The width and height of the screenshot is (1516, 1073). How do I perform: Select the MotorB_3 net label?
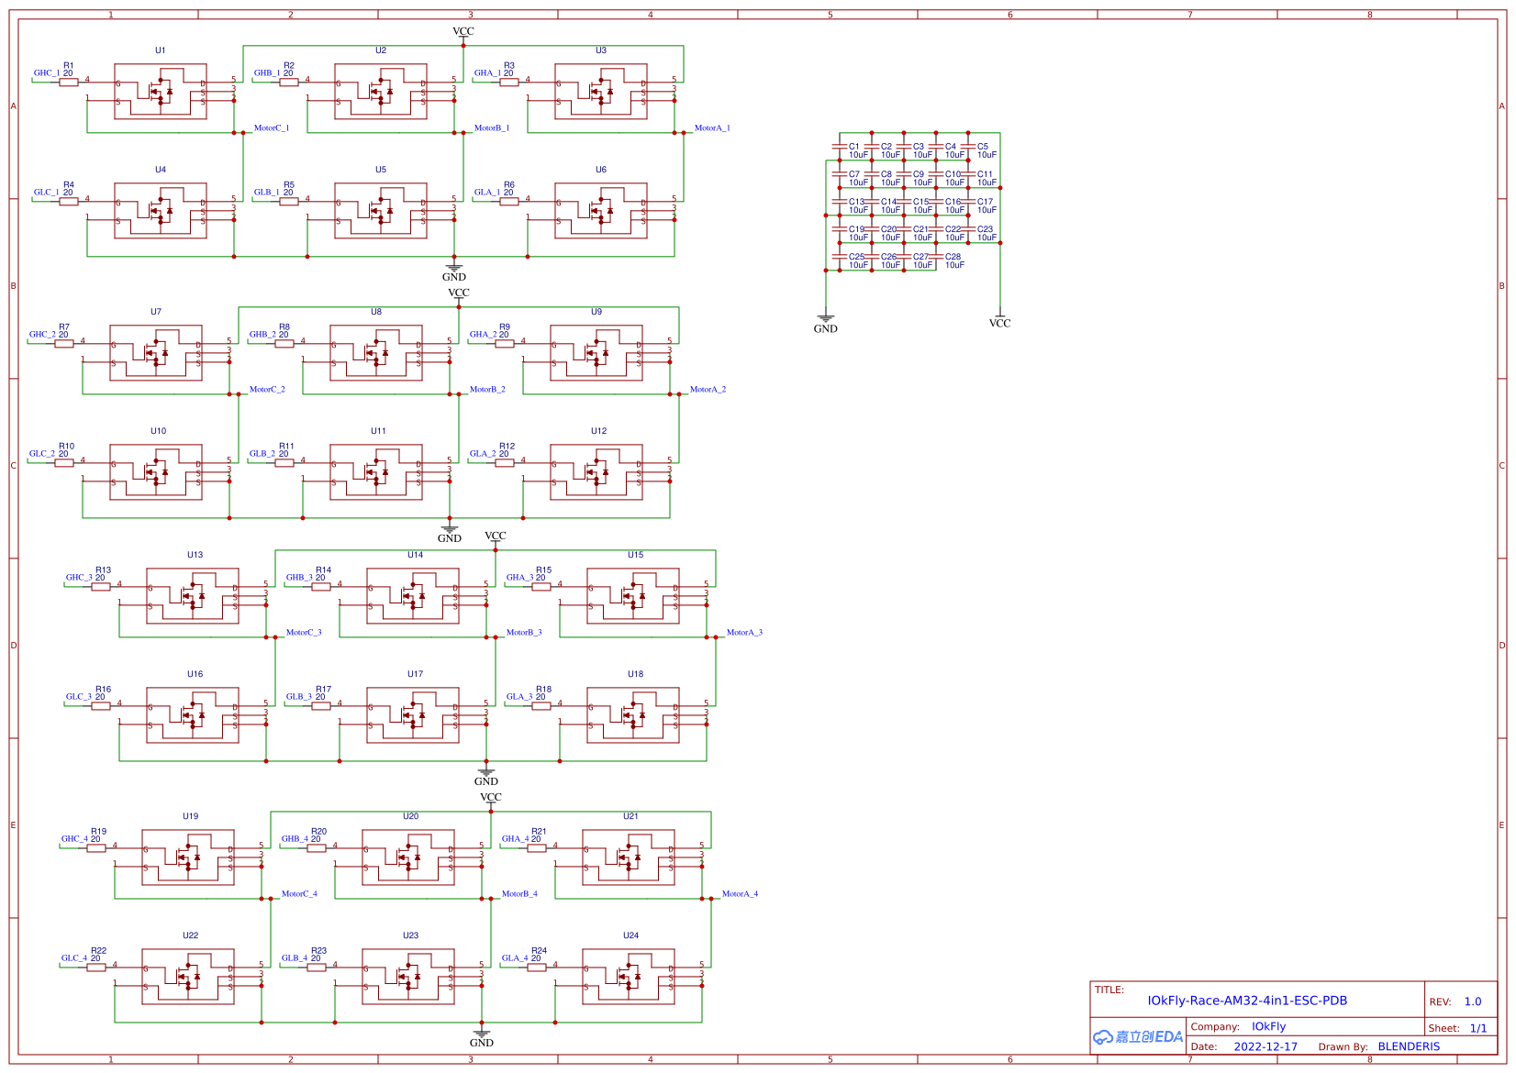[526, 632]
